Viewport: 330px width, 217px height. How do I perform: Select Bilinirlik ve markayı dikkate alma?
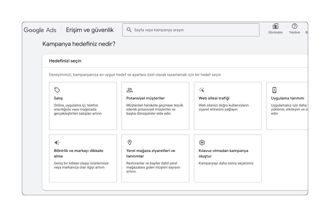point(83,158)
